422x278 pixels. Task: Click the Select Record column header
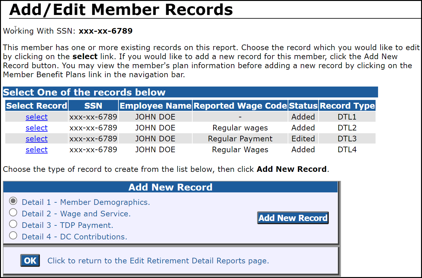[x=36, y=106]
